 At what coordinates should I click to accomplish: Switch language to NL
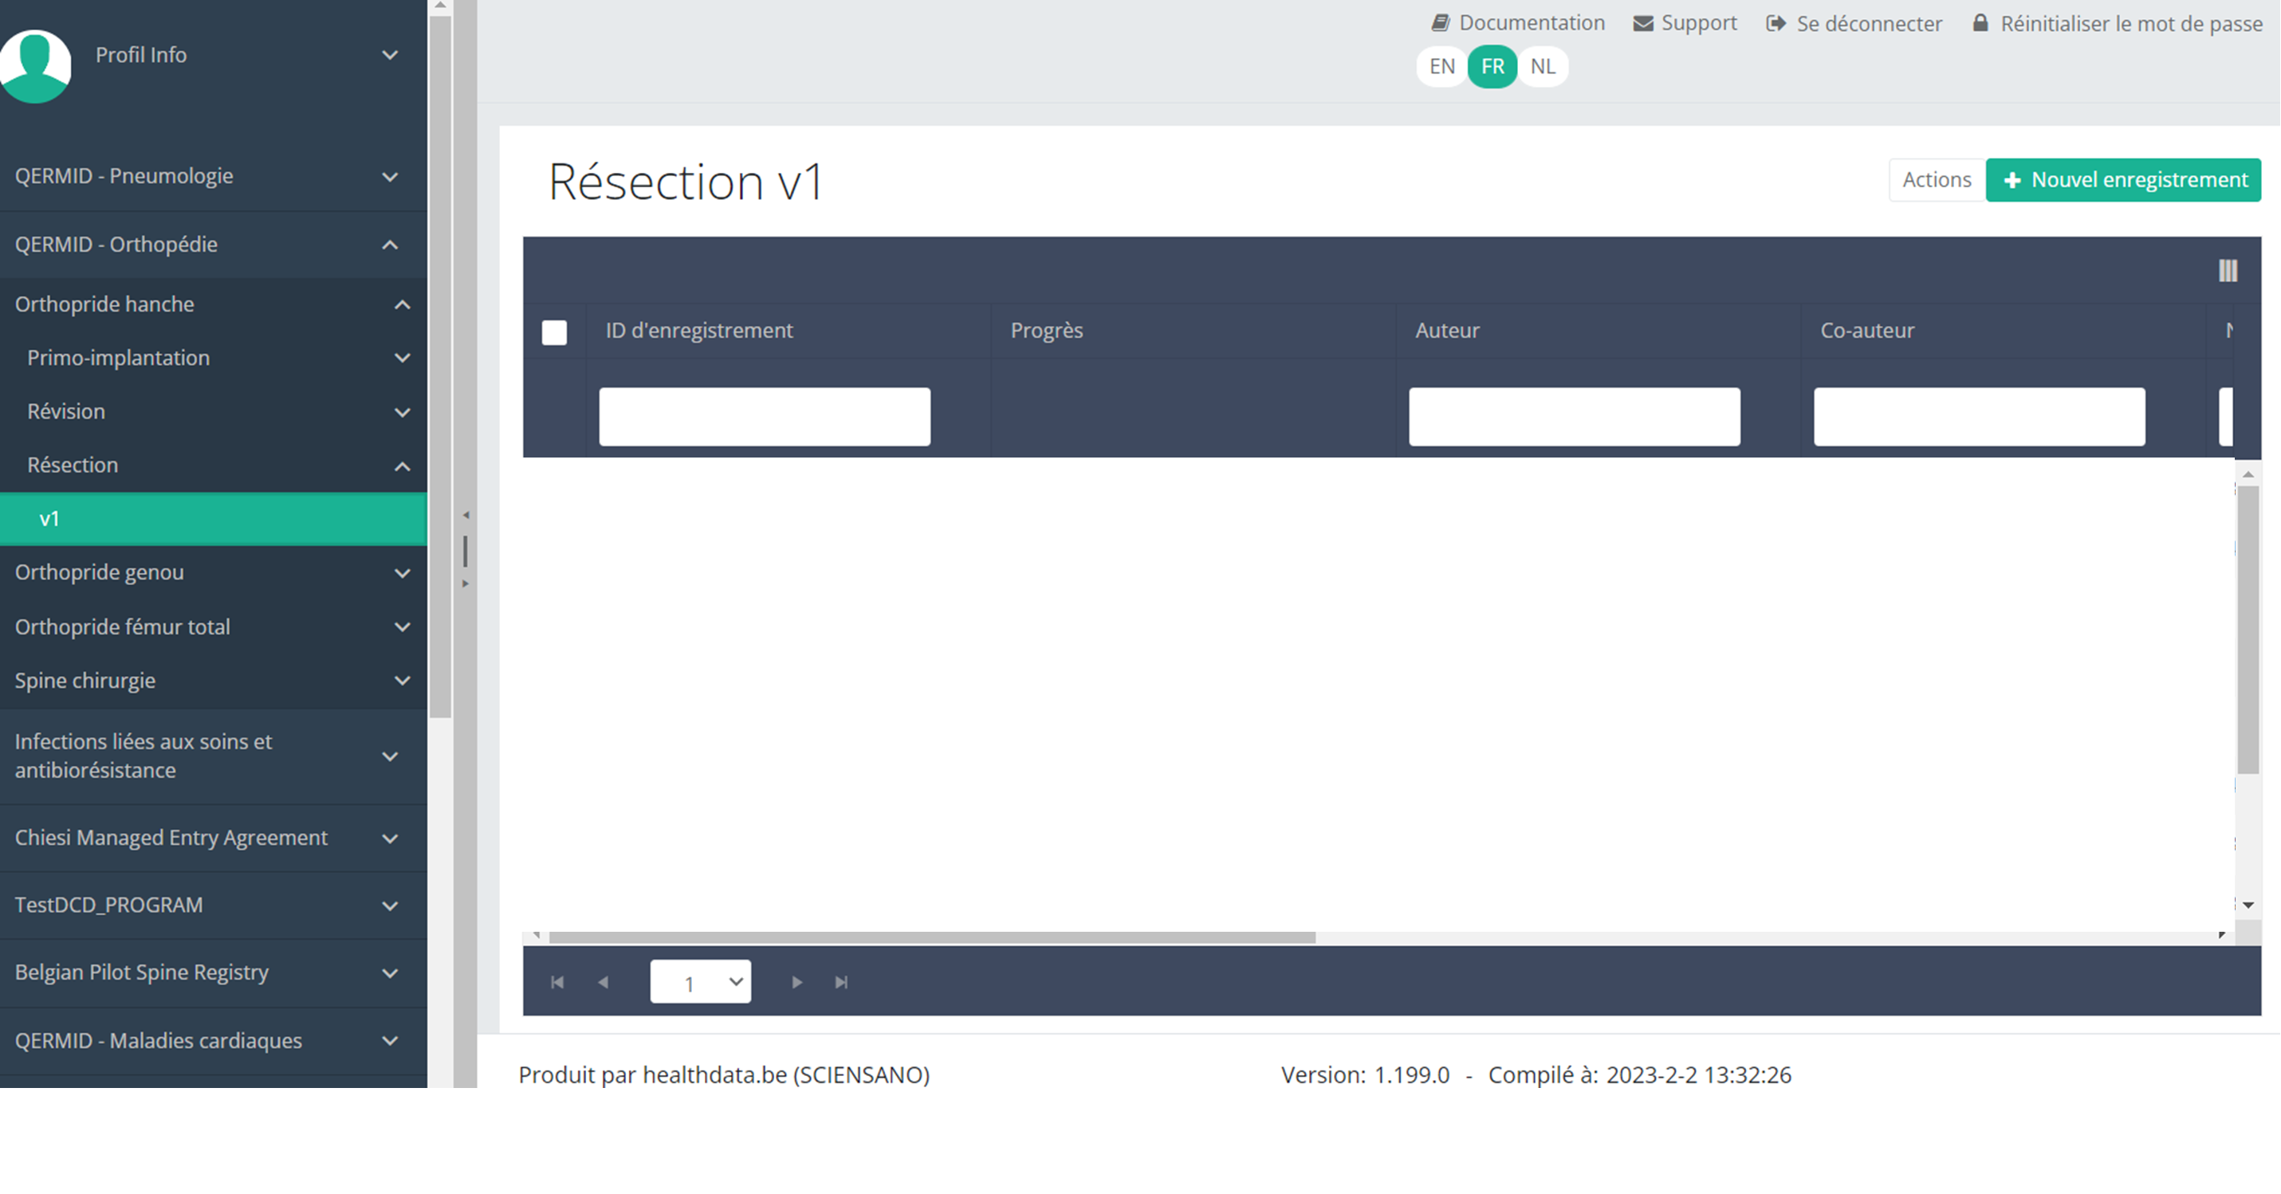point(1543,66)
